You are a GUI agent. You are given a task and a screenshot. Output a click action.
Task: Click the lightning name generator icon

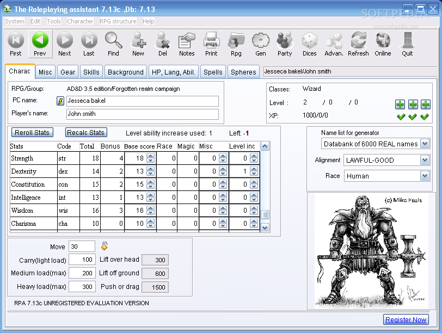[x=60, y=101]
